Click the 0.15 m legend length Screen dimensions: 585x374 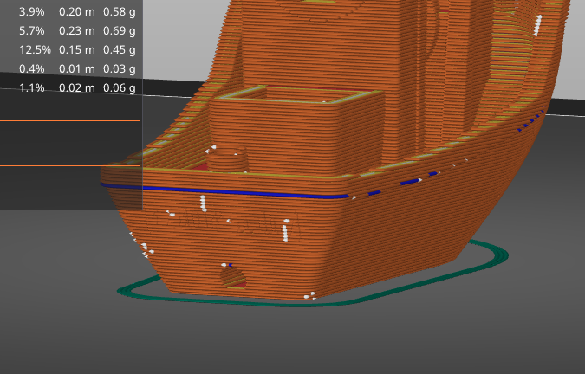[77, 50]
